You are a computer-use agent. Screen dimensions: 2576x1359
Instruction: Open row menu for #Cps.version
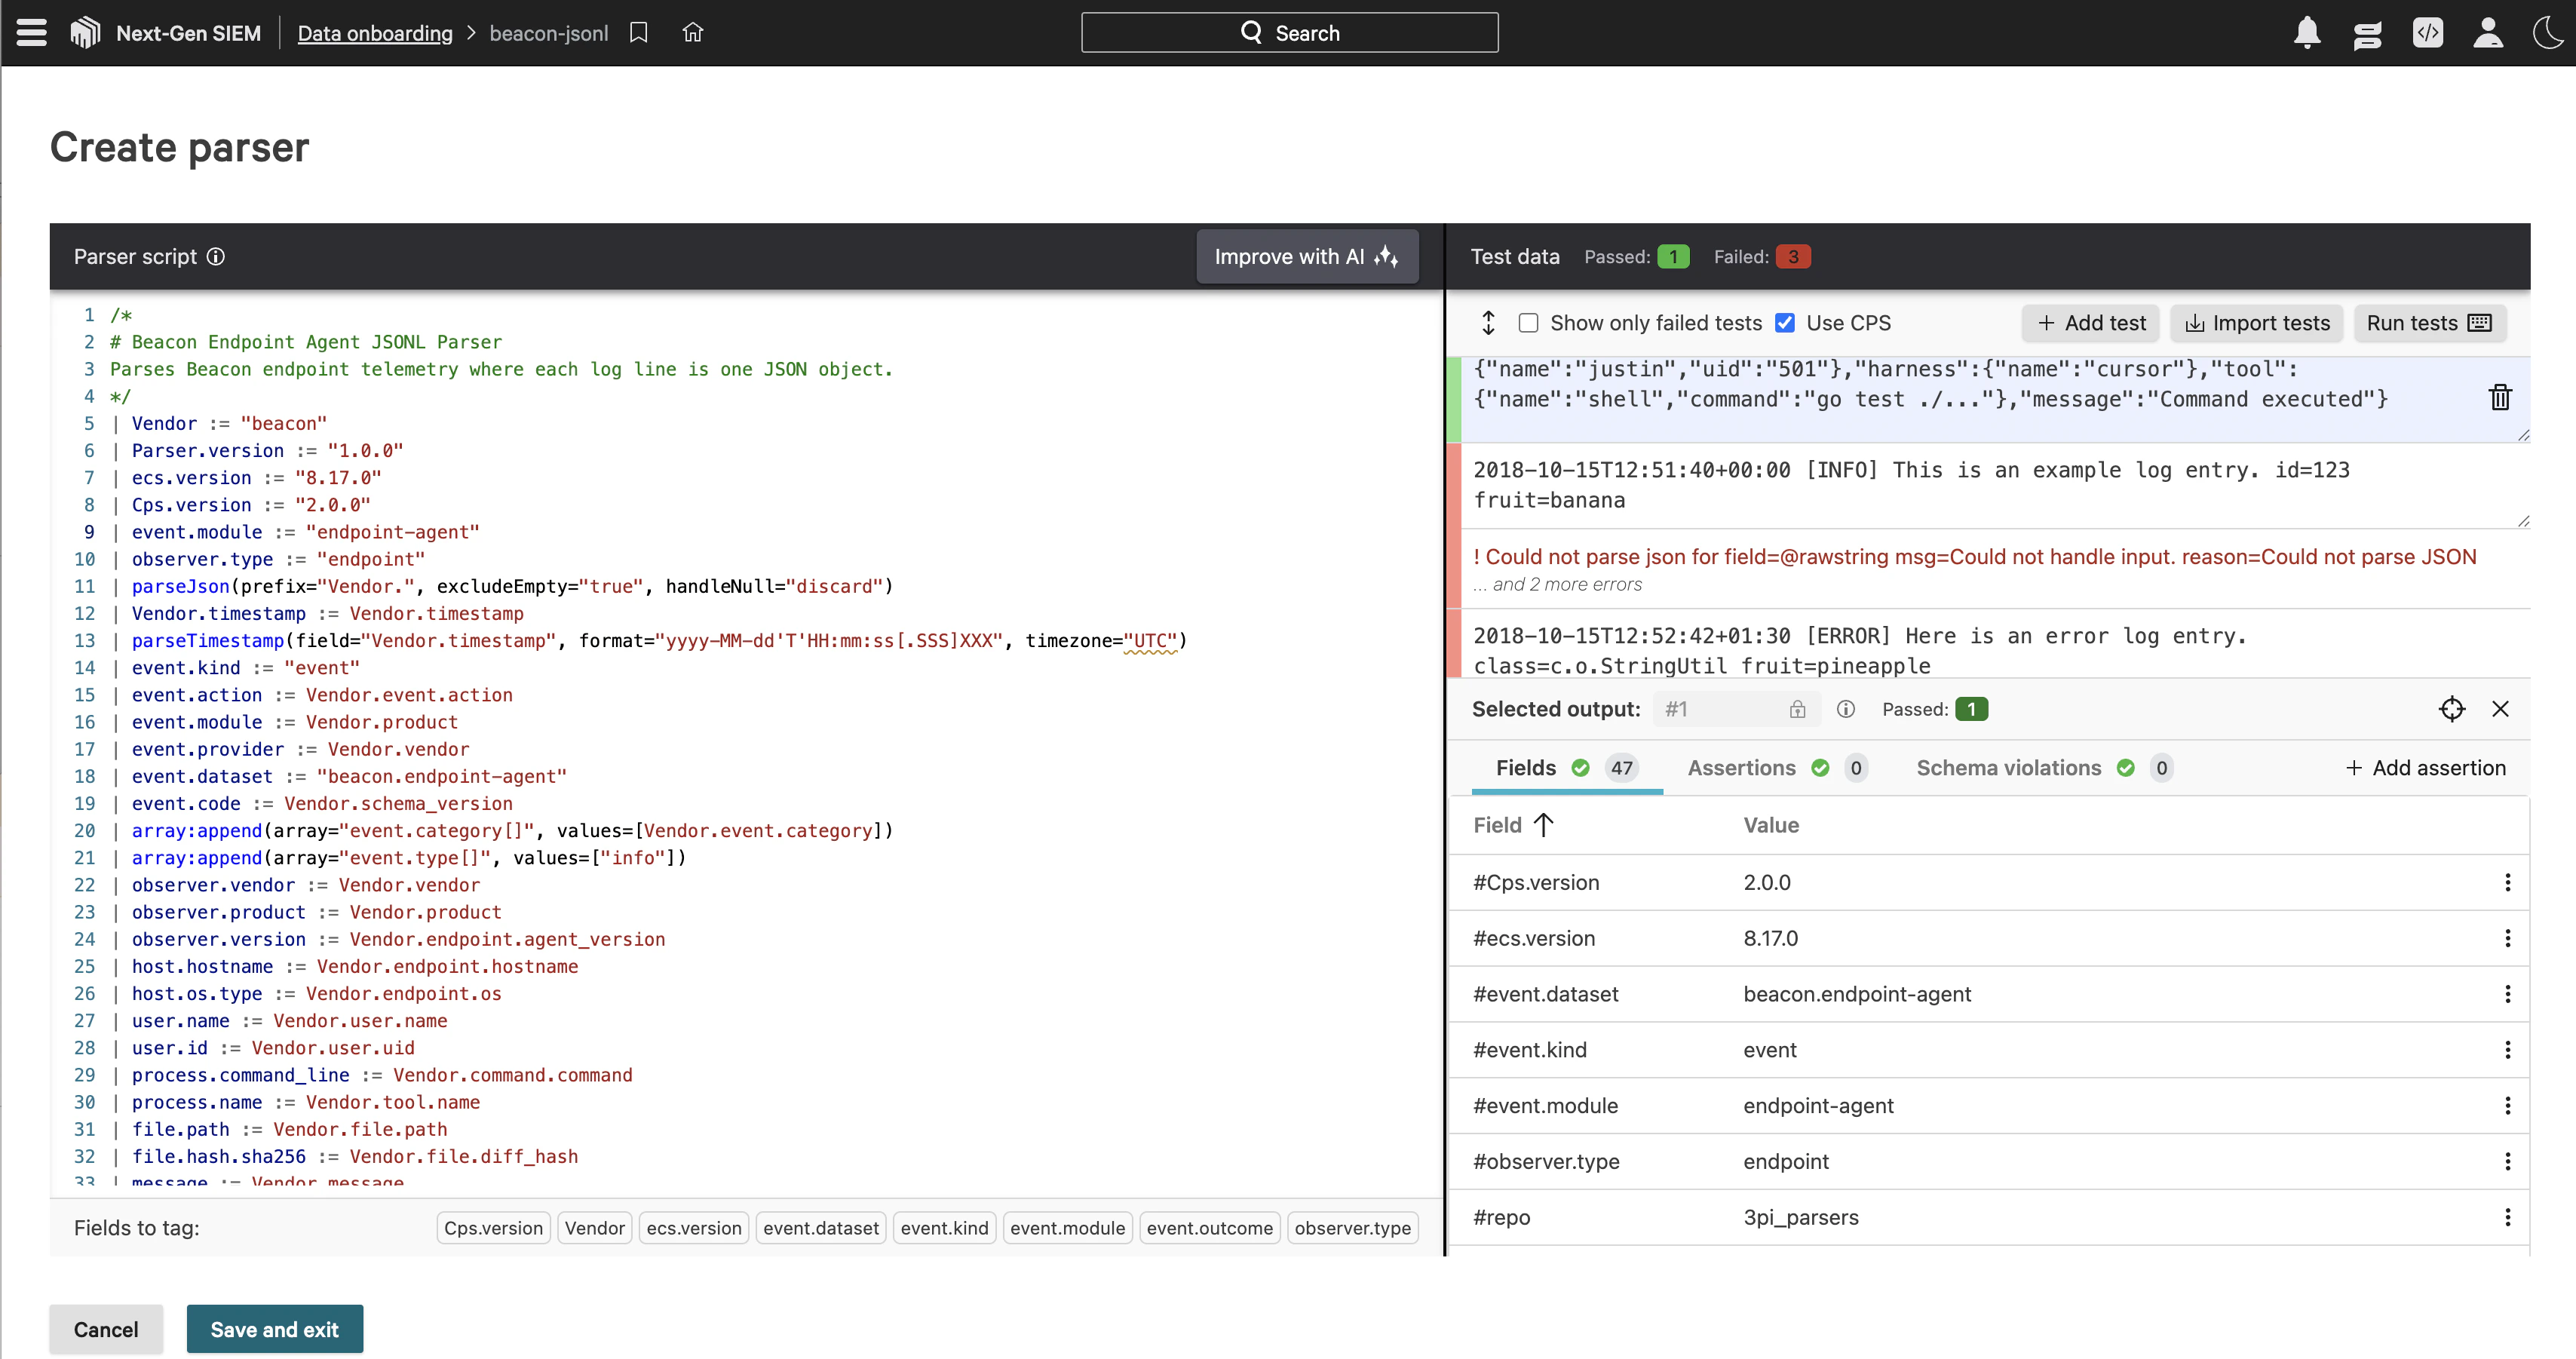pos(2508,882)
